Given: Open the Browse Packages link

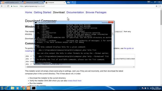Looking at the screenshot, I should point(96,12).
